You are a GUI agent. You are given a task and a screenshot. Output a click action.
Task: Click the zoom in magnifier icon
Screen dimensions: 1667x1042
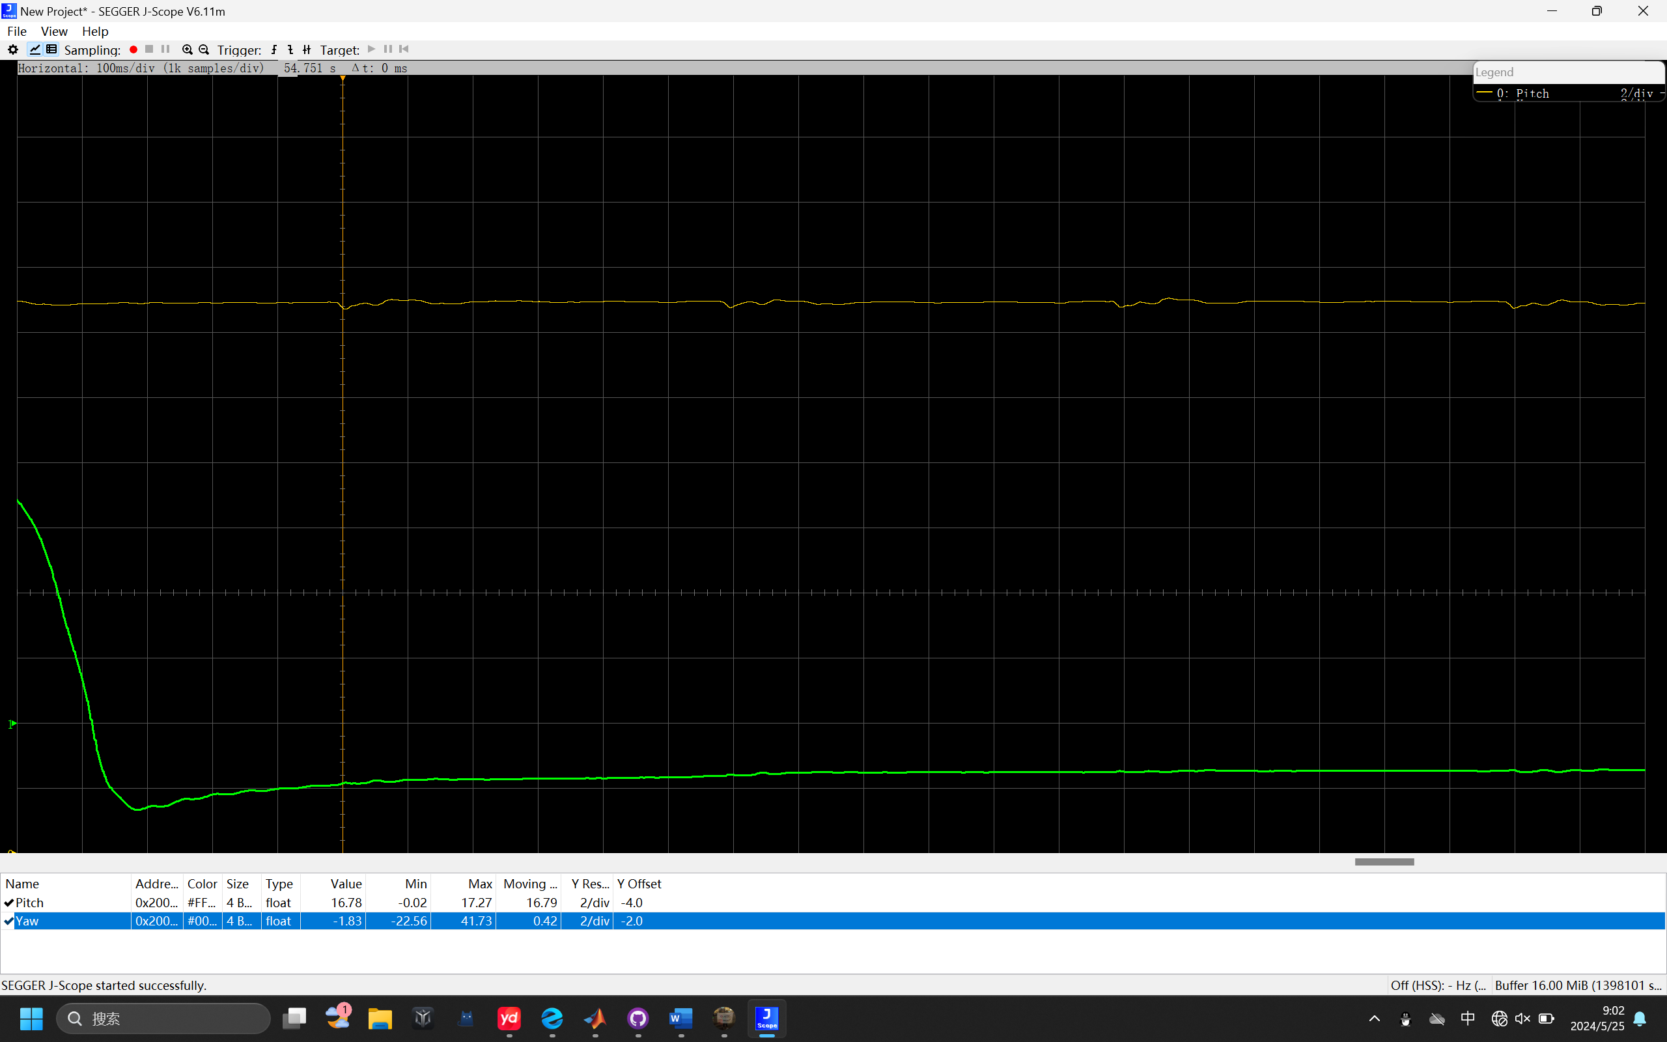point(187,49)
